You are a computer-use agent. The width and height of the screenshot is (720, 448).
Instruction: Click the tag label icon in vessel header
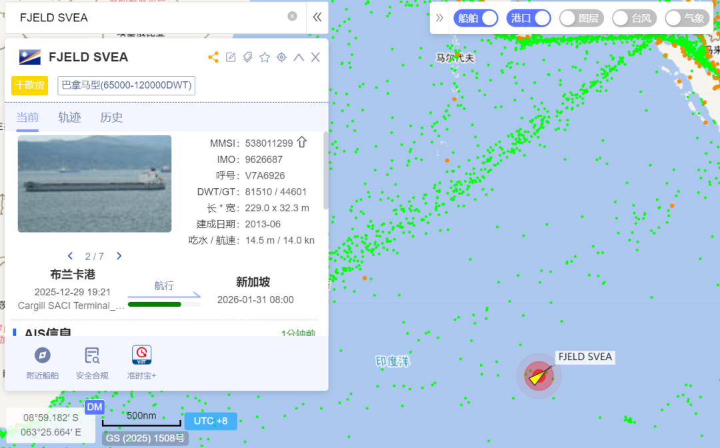click(x=247, y=57)
